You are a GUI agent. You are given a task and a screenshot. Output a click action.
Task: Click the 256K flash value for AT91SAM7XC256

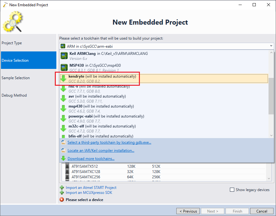[156, 177]
